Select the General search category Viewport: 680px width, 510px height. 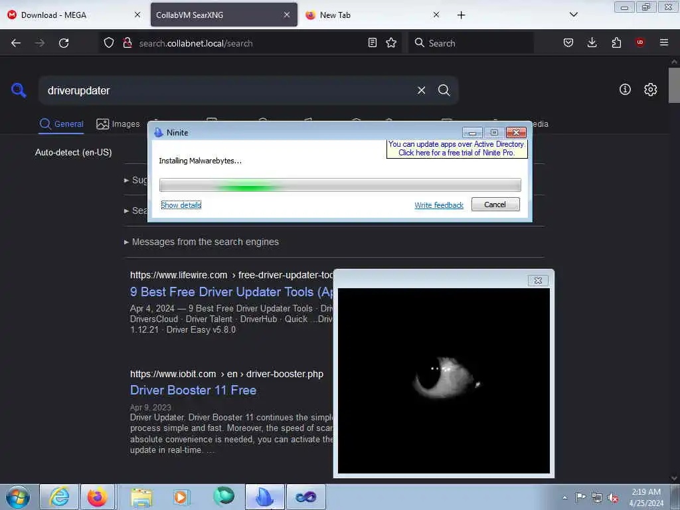pos(61,124)
